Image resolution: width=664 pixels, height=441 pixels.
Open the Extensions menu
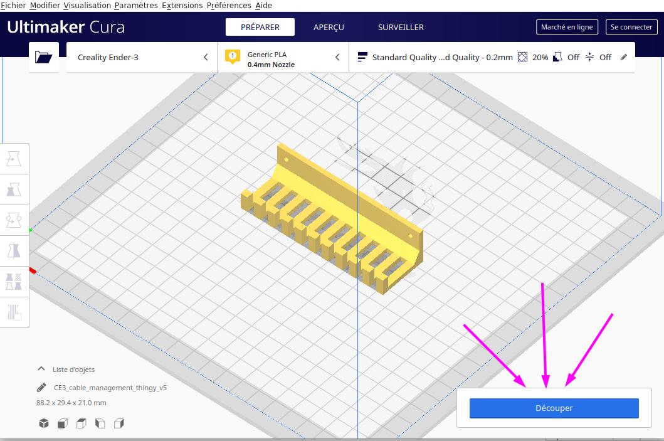(x=182, y=6)
